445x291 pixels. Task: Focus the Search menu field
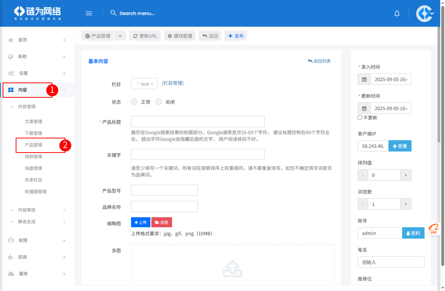point(137,13)
